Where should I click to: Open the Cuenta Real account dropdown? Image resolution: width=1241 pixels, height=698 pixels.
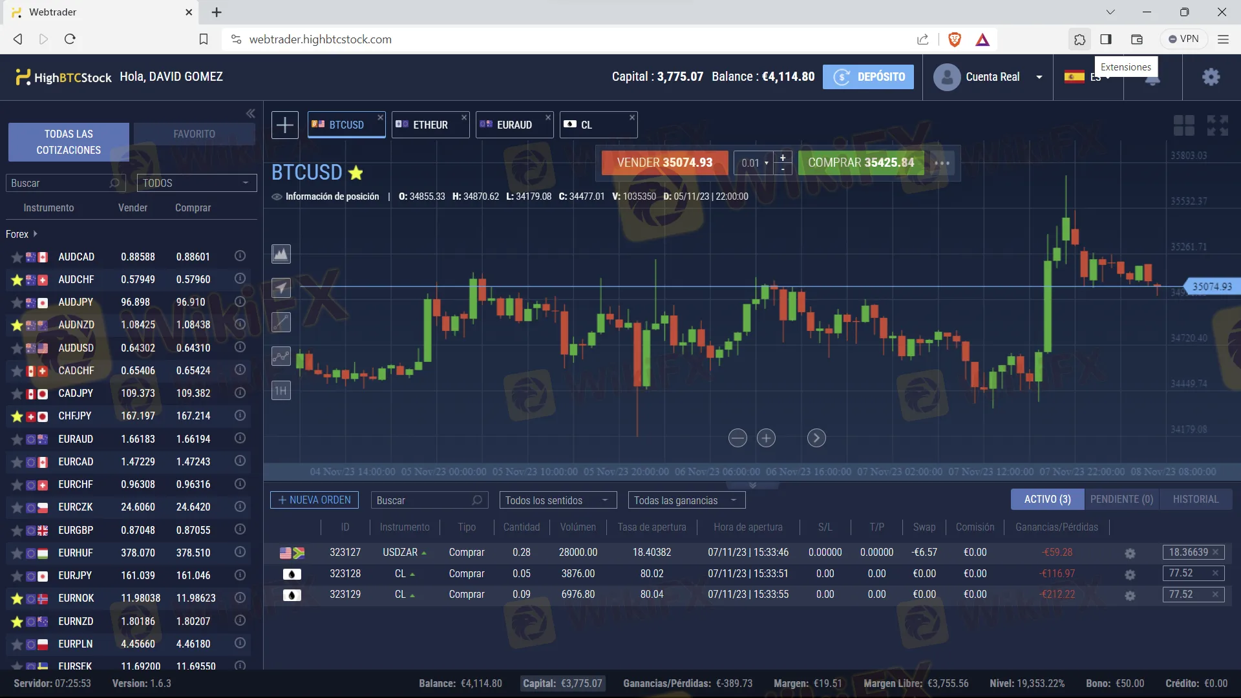tap(1039, 77)
